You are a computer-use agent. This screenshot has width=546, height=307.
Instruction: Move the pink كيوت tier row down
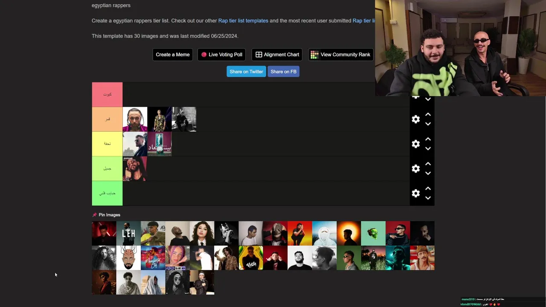pos(428,99)
